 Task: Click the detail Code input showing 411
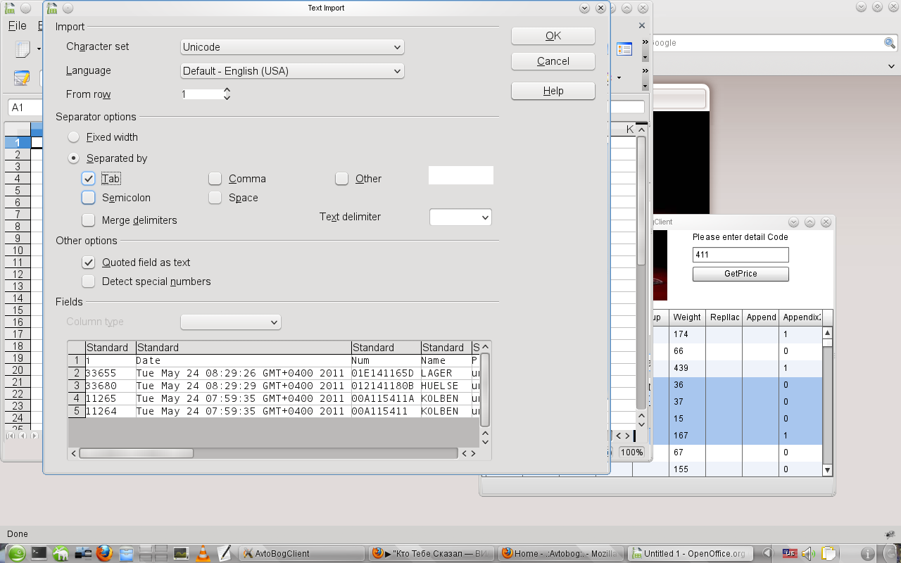[741, 255]
